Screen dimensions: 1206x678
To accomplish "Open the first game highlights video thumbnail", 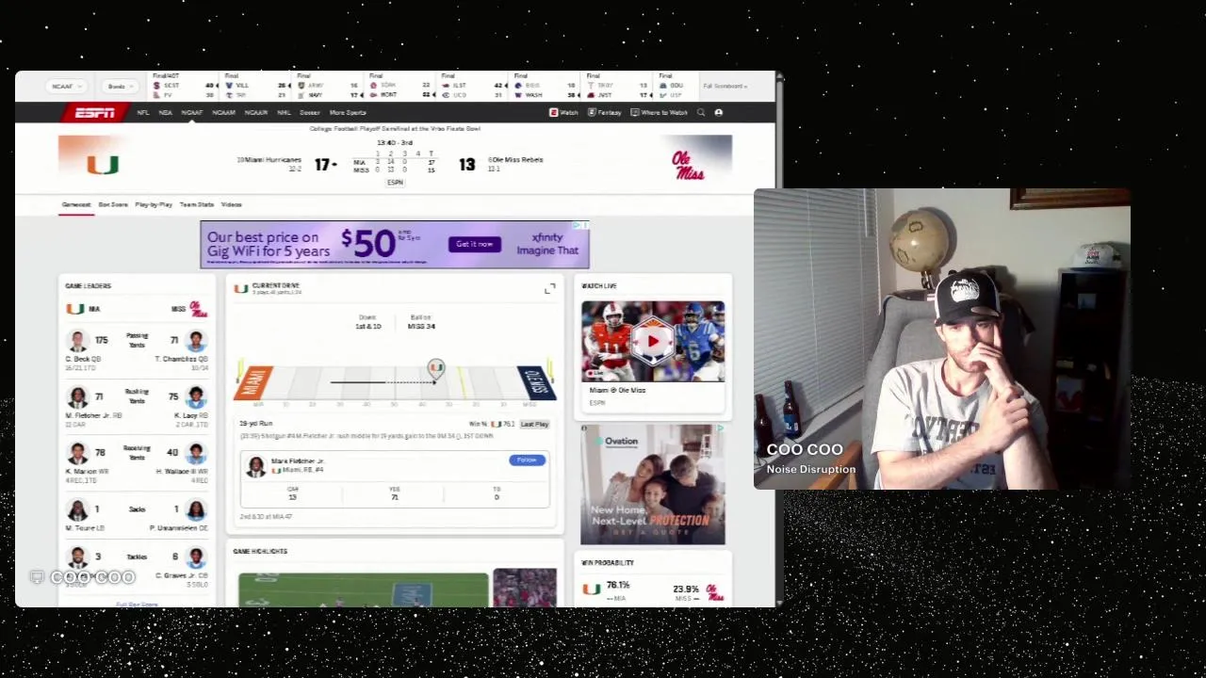I will click(x=364, y=589).
